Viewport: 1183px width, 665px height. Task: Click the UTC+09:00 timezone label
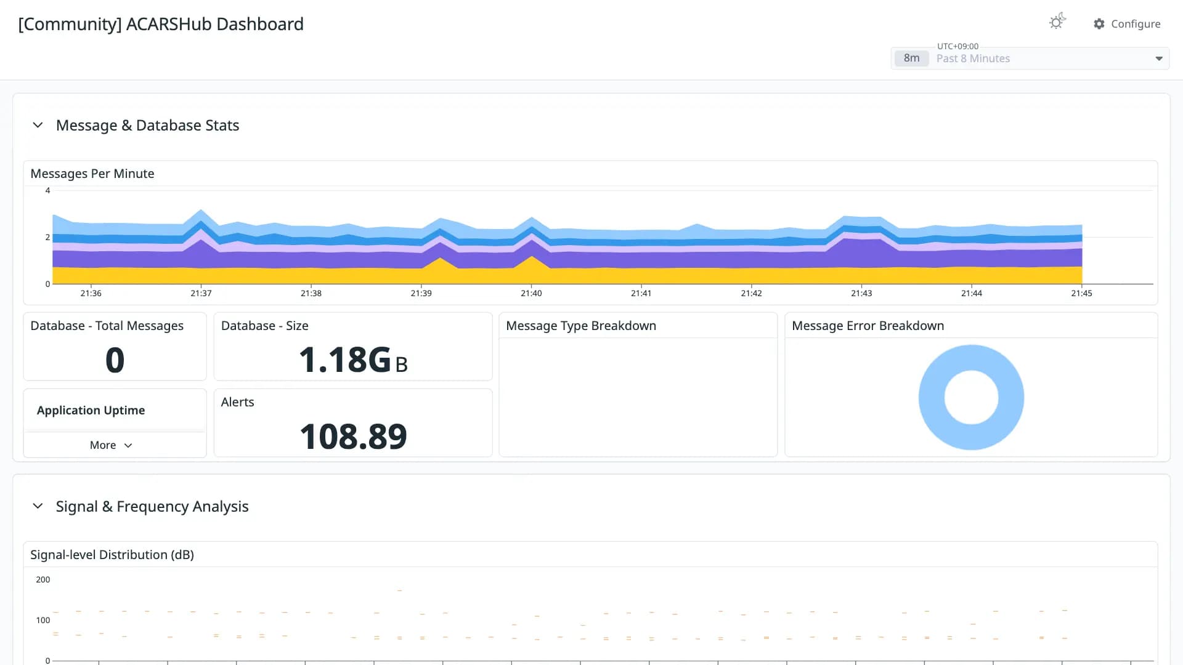(x=957, y=46)
